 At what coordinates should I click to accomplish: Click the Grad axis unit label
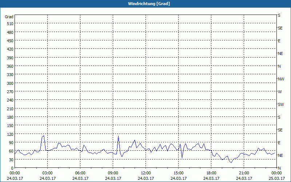pos(9,17)
